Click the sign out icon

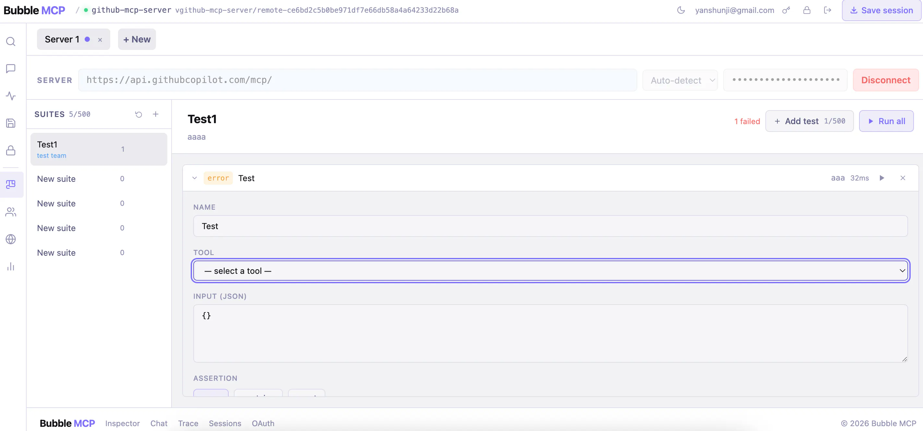point(827,10)
